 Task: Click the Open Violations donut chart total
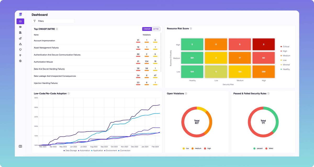pos(197,122)
